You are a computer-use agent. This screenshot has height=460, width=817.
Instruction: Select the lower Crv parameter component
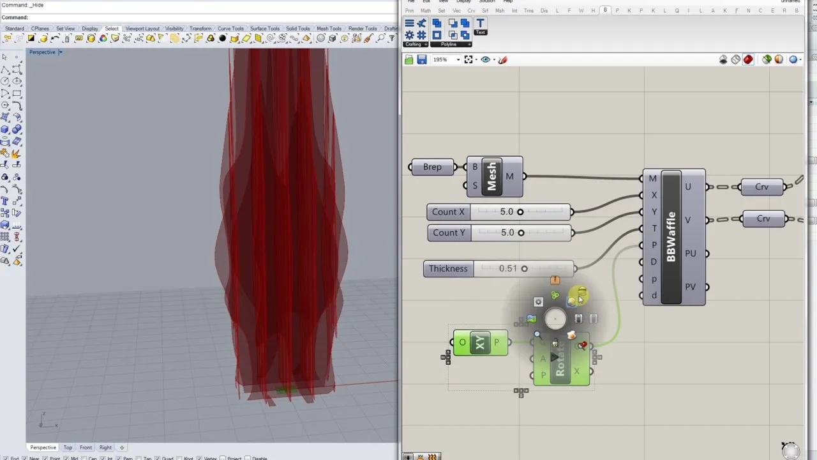coord(763,218)
